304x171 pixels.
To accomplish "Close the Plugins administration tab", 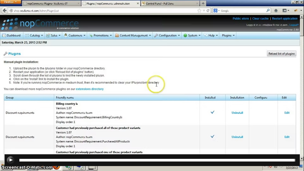I will 138,3.
